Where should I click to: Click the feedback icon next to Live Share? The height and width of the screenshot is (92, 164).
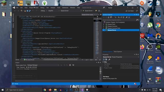(137, 11)
